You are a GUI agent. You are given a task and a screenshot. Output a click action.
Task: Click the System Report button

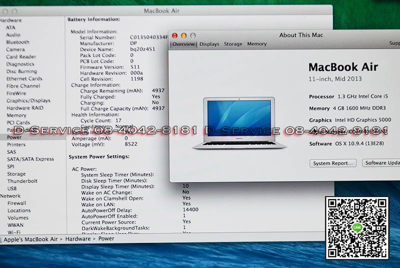point(333,163)
